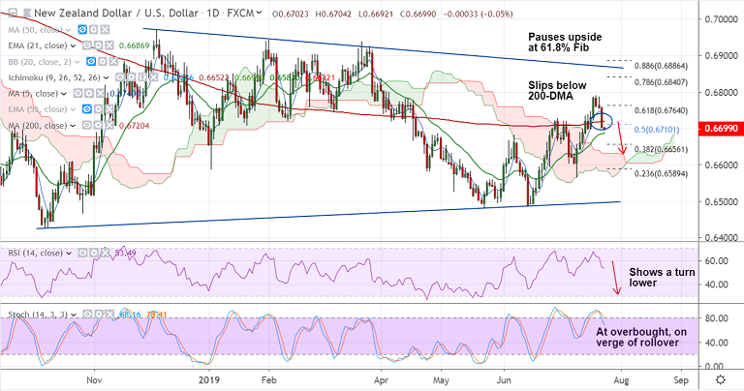Click the 0.786(0.68407) Fibonacci level label
This screenshot has width=744, height=391.
[x=661, y=82]
